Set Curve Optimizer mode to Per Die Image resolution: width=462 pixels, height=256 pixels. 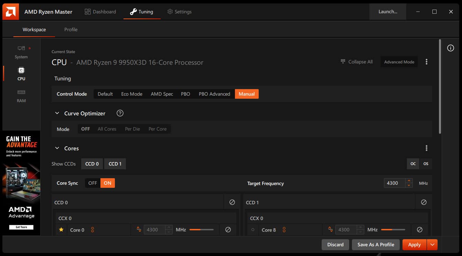pos(132,129)
